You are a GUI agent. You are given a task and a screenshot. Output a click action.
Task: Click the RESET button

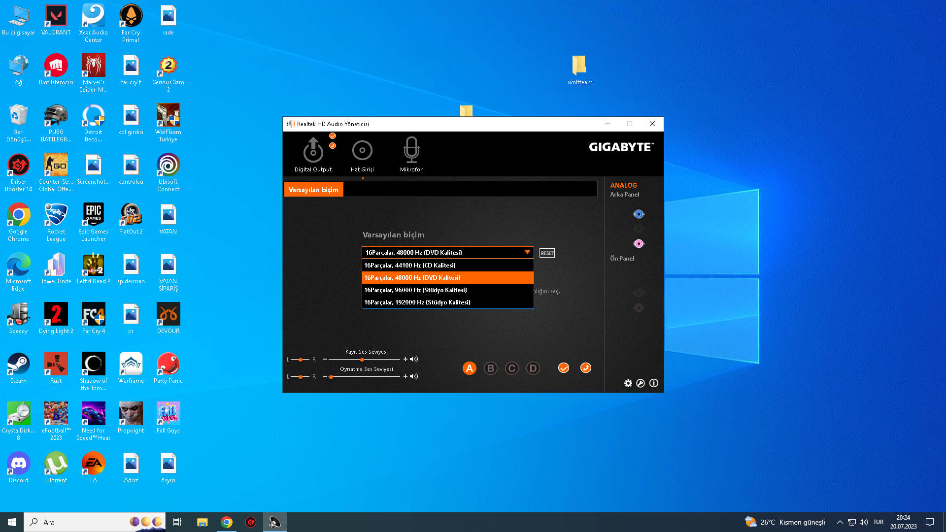tap(547, 253)
